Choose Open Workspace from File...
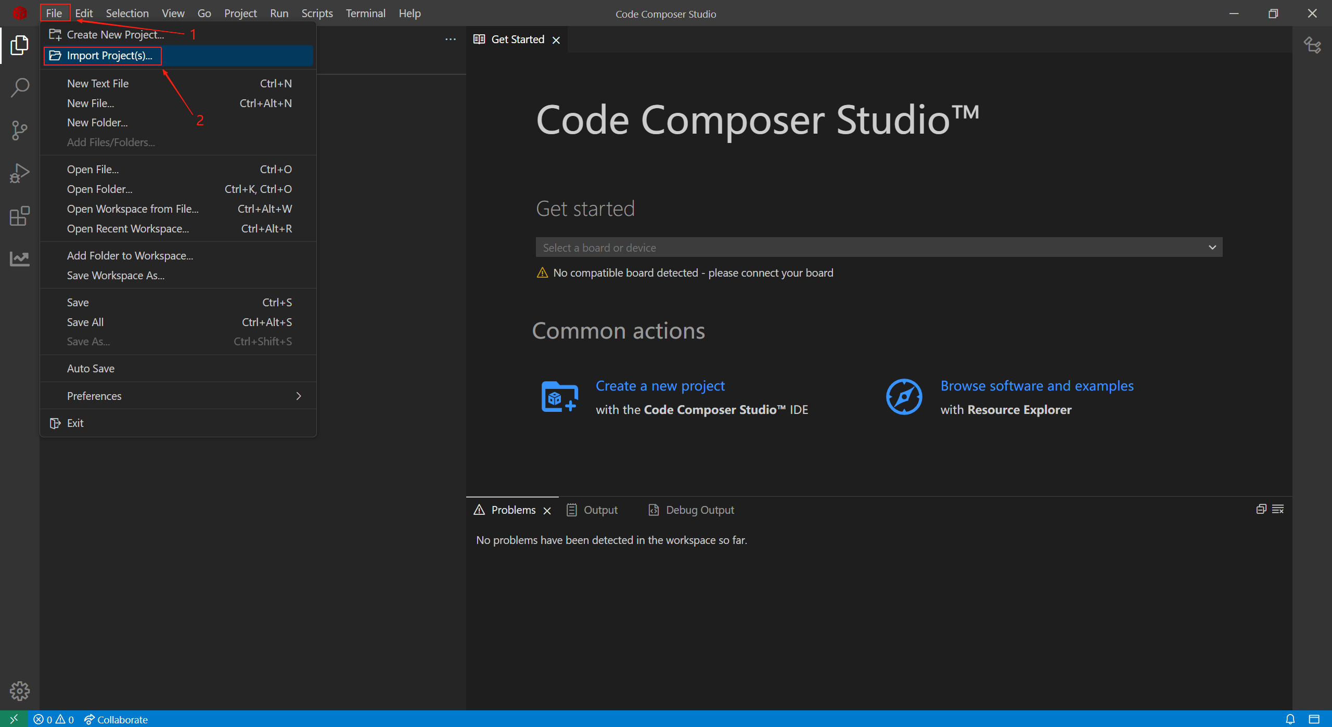The image size is (1332, 727). [178, 209]
